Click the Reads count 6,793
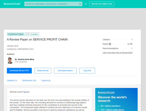Image resolution: width=146 pixels, height=111 pixels. pos(130,44)
